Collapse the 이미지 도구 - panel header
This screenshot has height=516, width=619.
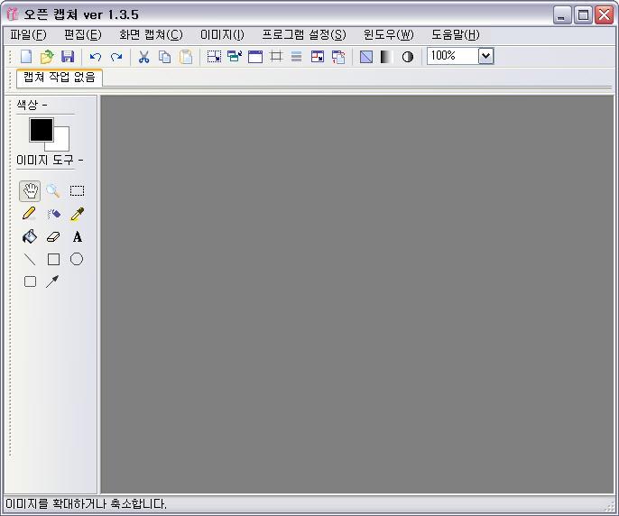(50, 161)
